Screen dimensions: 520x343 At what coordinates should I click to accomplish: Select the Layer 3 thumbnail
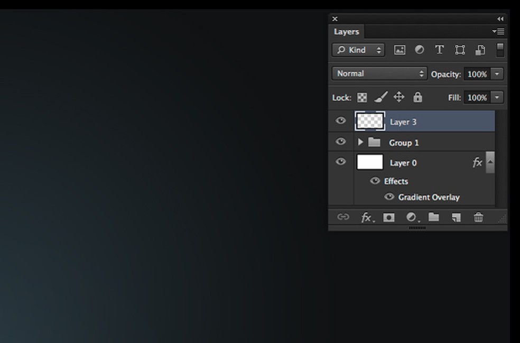coord(370,121)
